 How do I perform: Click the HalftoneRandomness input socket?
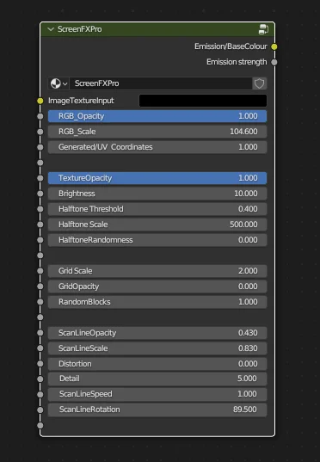(x=40, y=240)
